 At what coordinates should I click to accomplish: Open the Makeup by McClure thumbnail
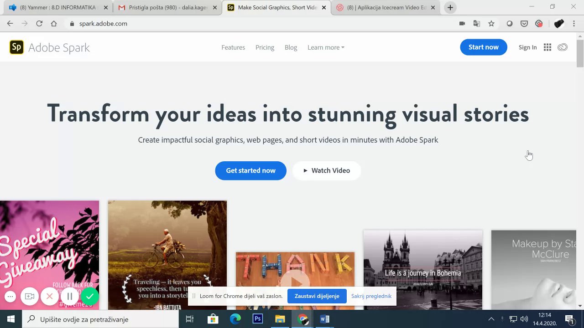tap(534, 270)
